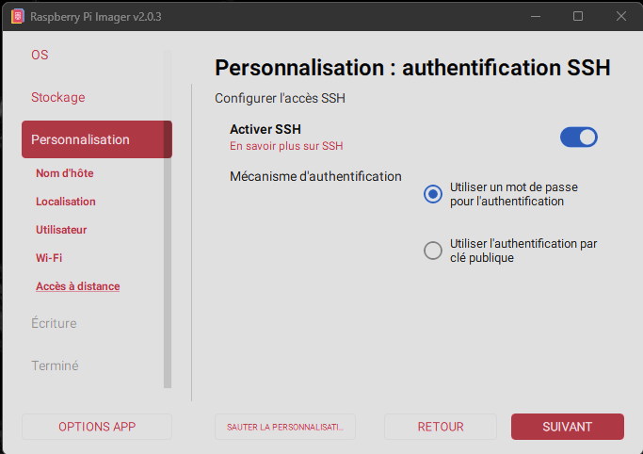Viewport: 643px width, 454px height.
Task: Open the Localisation sub-item
Action: point(66,202)
